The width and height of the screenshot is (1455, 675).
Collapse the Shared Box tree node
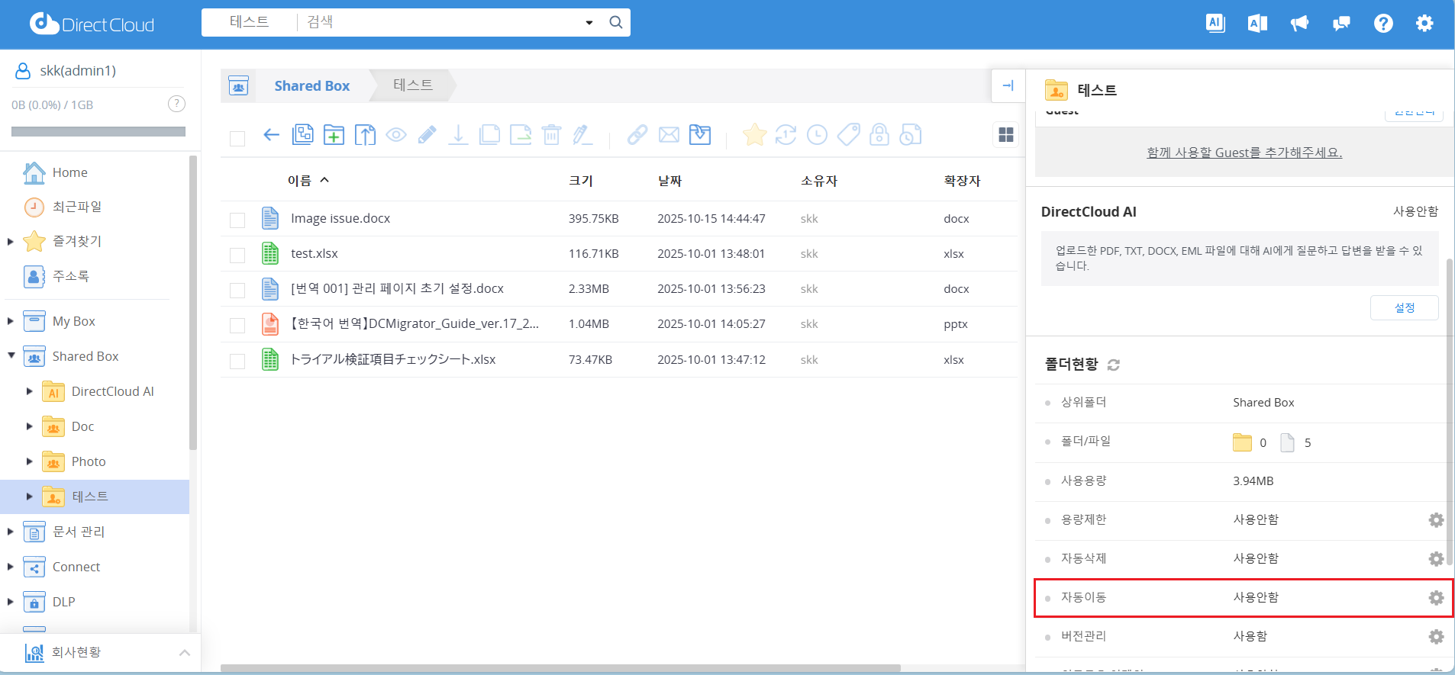[11, 355]
